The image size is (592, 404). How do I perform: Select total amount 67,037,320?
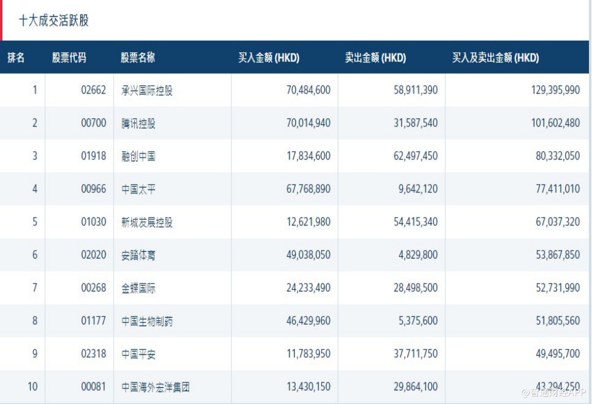[x=558, y=222]
